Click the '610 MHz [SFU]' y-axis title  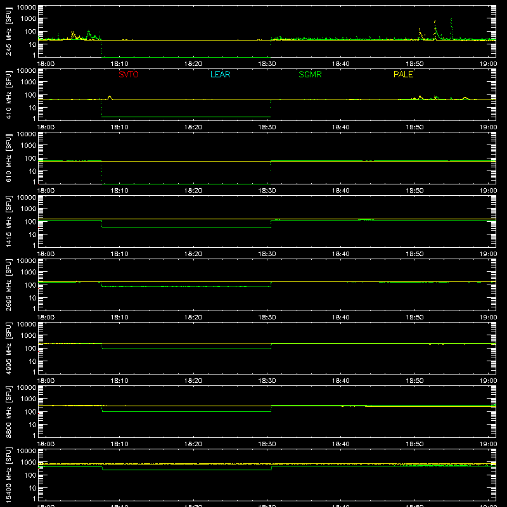tap(9, 158)
